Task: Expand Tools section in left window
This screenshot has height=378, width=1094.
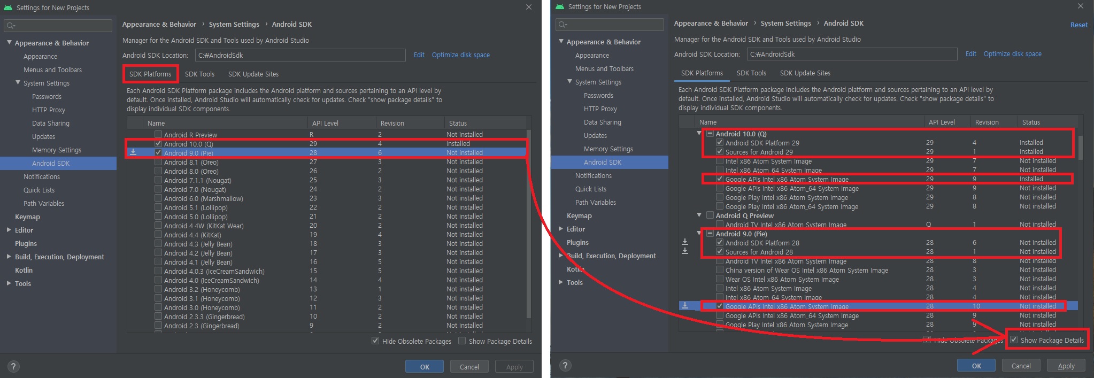Action: [9, 283]
